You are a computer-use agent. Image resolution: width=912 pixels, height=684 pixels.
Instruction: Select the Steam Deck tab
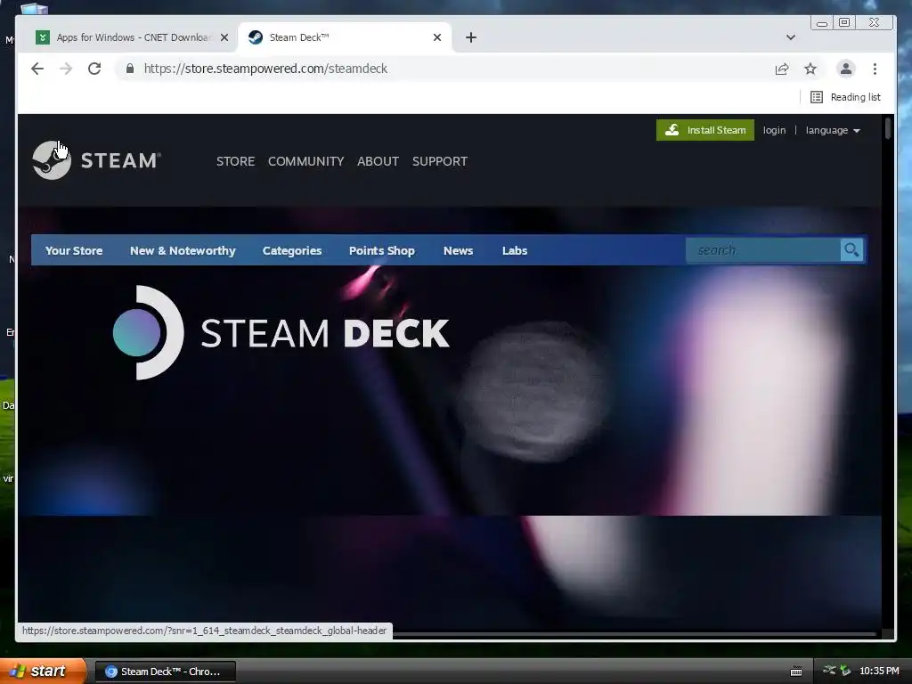(343, 37)
